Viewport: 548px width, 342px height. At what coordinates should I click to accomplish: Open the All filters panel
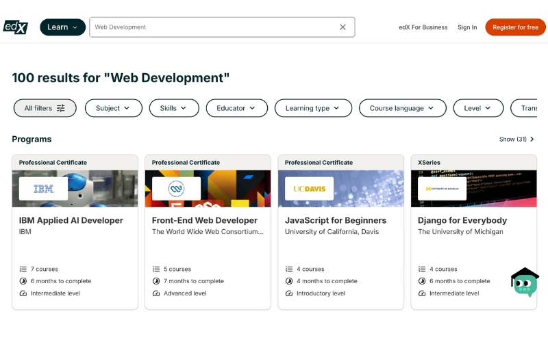point(45,108)
